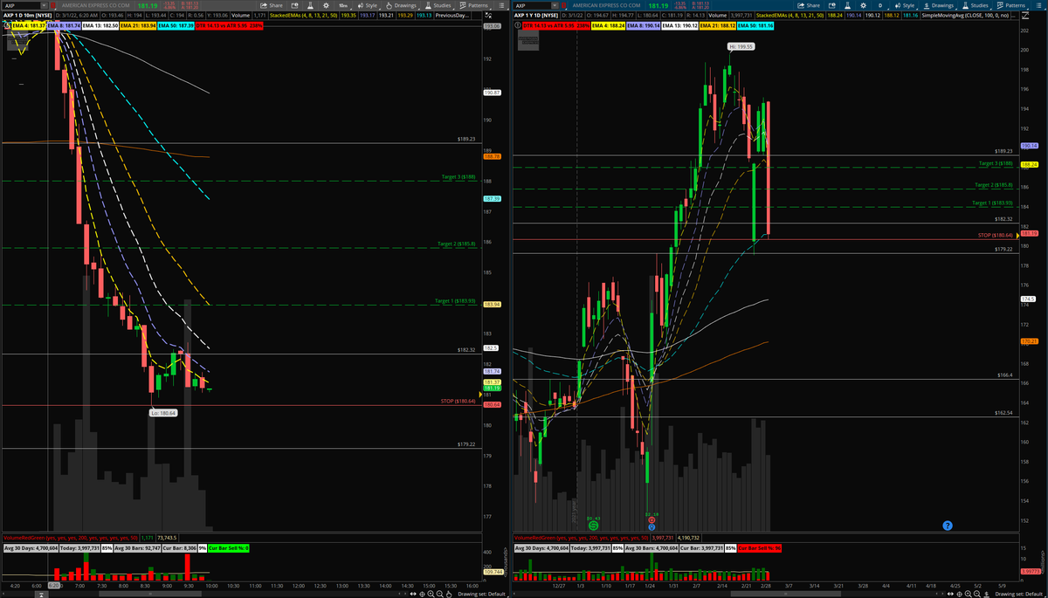Open the Studies menu on left chart
1048x598 pixels.
click(439, 5)
